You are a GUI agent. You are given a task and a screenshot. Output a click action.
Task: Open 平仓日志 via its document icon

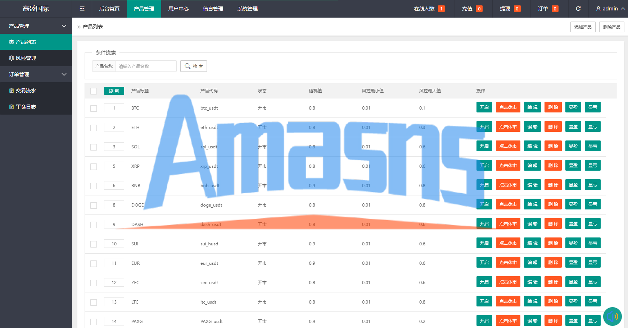point(12,107)
